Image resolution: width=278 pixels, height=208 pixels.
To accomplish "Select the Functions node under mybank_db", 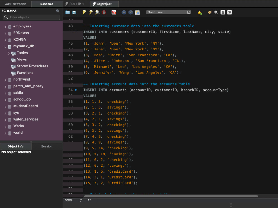I will point(25,73).
